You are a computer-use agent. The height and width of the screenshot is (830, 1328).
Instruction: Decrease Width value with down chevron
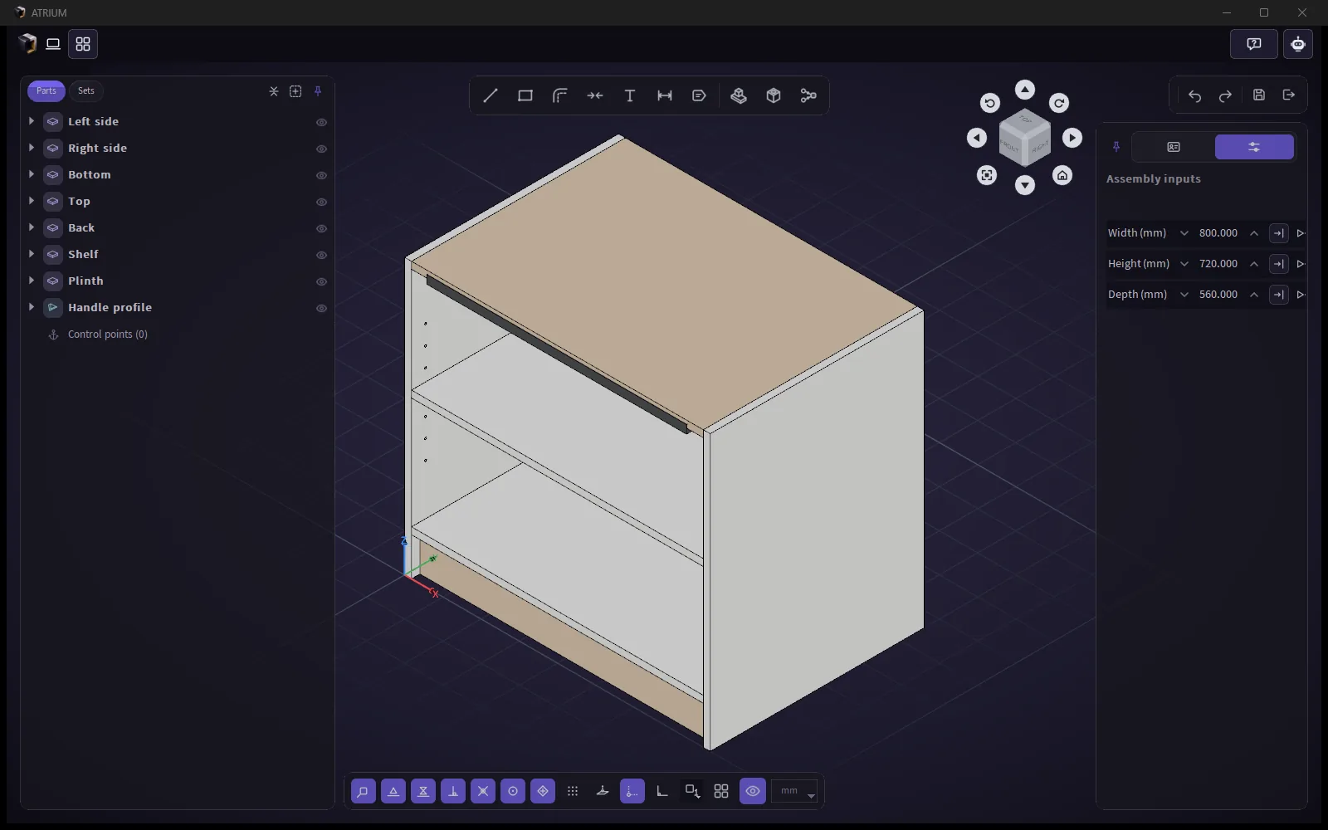[x=1184, y=233]
